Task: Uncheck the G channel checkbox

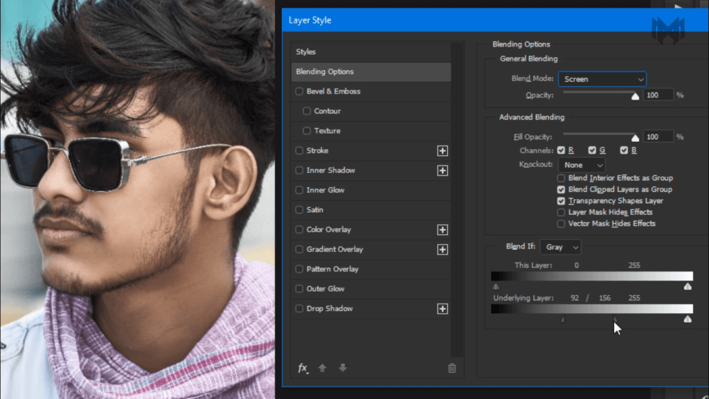Action: (x=592, y=150)
